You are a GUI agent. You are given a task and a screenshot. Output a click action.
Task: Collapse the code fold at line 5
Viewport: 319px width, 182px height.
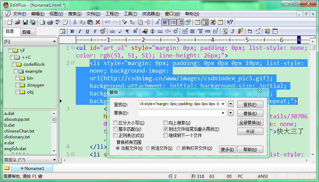(x=73, y=154)
